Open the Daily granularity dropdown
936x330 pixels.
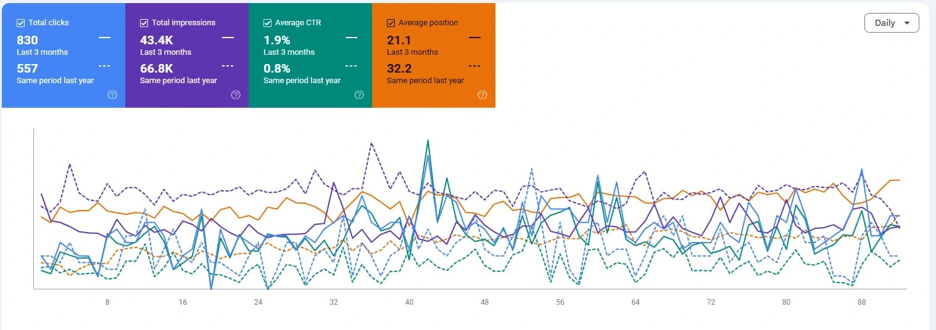coord(892,23)
